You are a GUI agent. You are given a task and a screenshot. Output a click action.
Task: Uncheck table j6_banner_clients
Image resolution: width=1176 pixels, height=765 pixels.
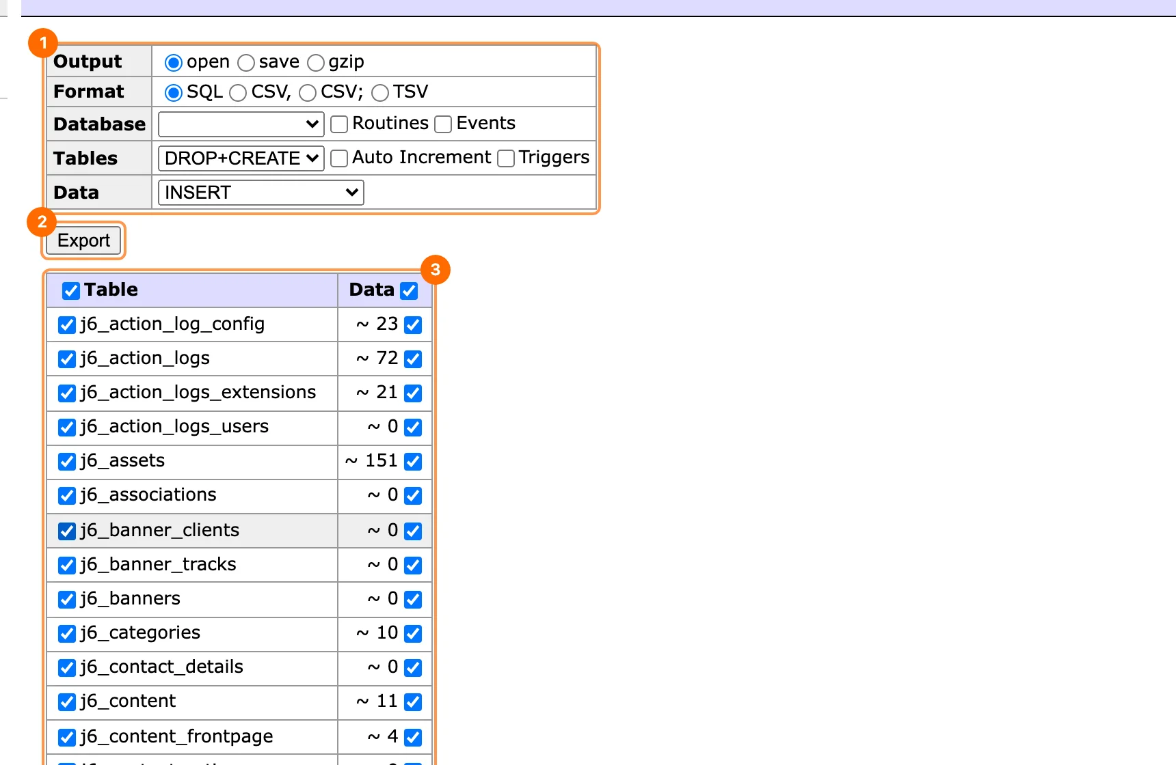[x=67, y=531]
